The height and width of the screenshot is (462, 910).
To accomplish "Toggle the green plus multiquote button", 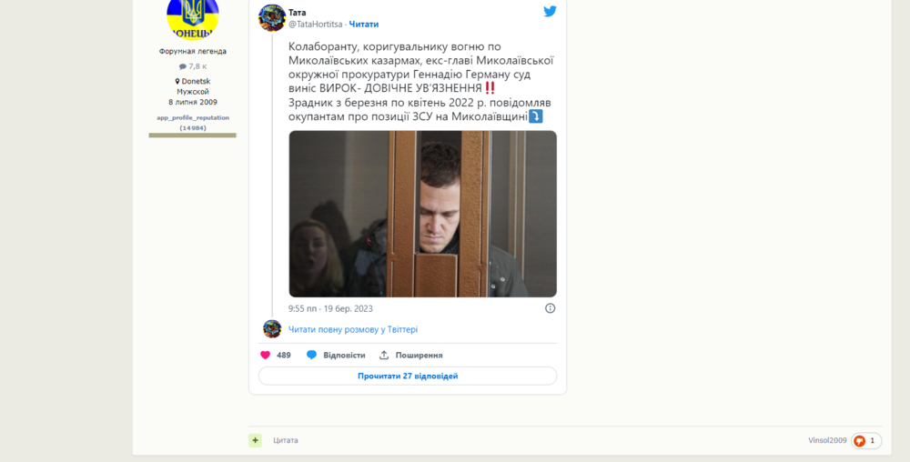I will [x=256, y=440].
